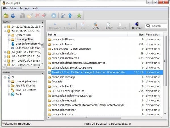The height and width of the screenshot is (128, 170).
Task: Click the Open toolbar button
Action: pyautogui.click(x=84, y=26)
